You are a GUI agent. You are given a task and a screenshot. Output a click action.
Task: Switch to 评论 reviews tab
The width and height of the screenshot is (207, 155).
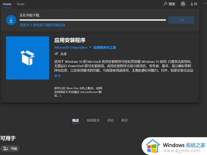(110, 120)
